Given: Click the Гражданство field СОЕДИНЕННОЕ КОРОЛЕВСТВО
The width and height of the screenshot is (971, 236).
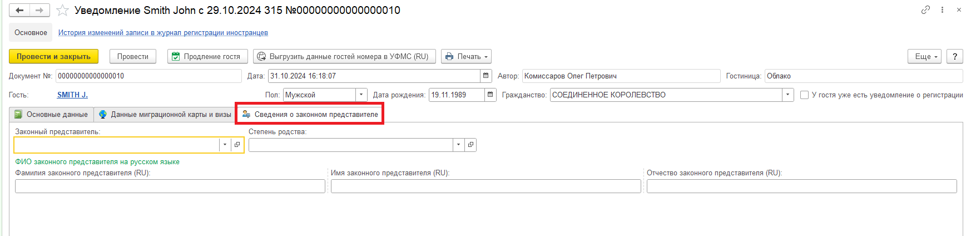Looking at the screenshot, I should pyautogui.click(x=666, y=95).
